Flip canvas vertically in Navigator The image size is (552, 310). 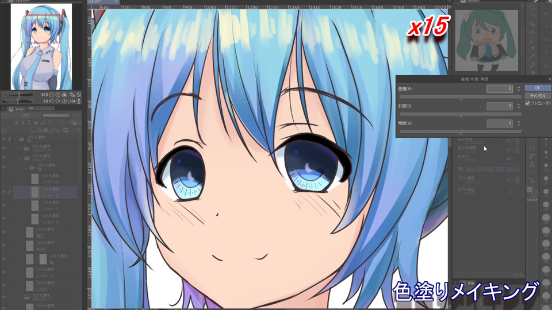click(x=79, y=101)
